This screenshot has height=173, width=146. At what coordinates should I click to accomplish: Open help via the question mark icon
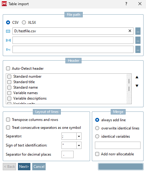point(126,4)
